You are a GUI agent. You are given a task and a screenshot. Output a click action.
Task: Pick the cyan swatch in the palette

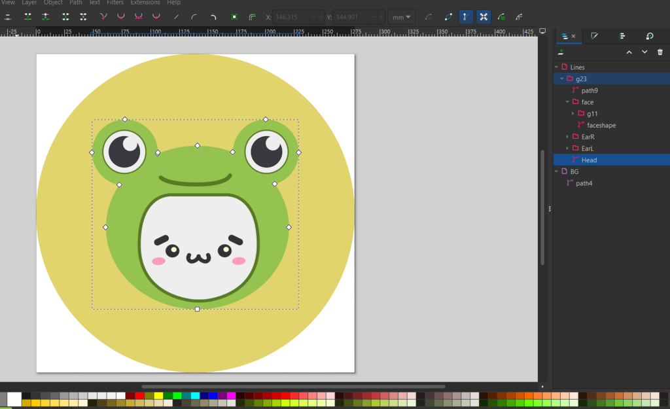pyautogui.click(x=195, y=395)
